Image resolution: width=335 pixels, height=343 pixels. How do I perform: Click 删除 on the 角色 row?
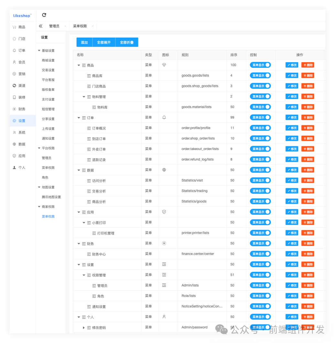(x=308, y=295)
